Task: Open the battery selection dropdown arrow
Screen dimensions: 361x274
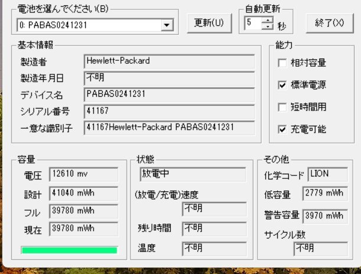Action: click(x=167, y=25)
